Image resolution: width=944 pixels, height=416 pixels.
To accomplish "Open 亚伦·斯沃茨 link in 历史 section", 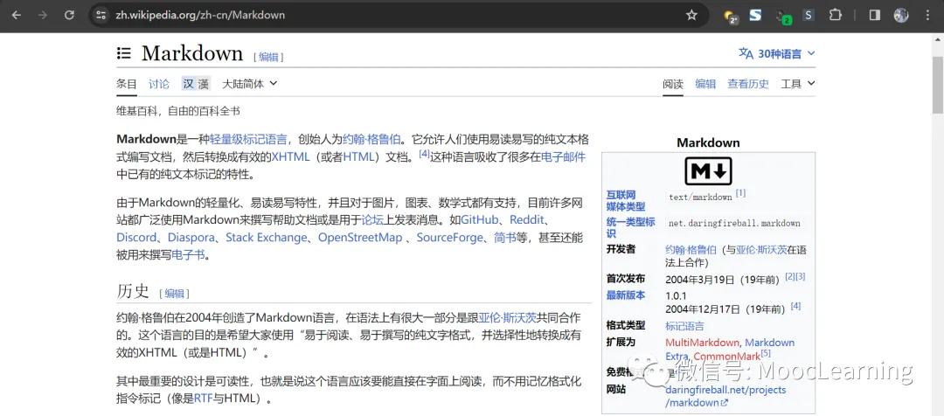I will [508, 316].
